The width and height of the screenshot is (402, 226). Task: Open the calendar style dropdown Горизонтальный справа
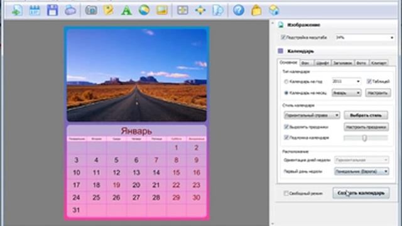(x=312, y=116)
